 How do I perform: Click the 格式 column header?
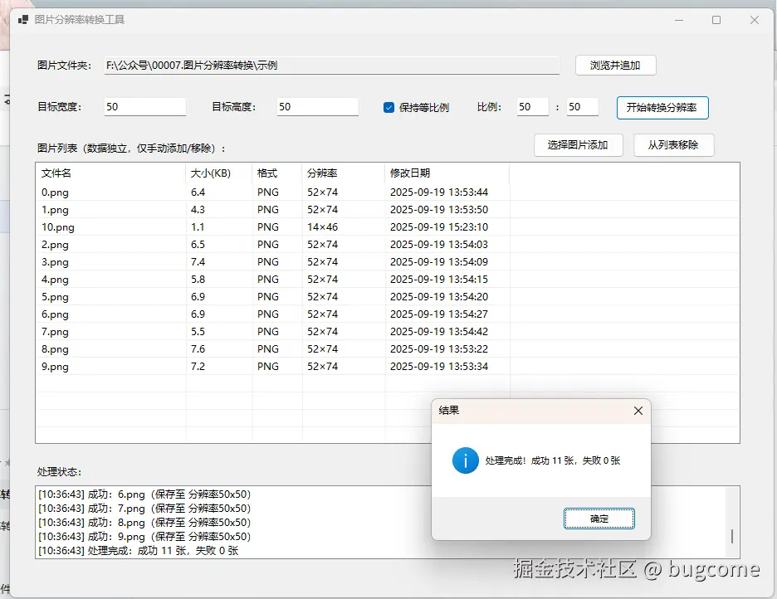pyautogui.click(x=277, y=173)
